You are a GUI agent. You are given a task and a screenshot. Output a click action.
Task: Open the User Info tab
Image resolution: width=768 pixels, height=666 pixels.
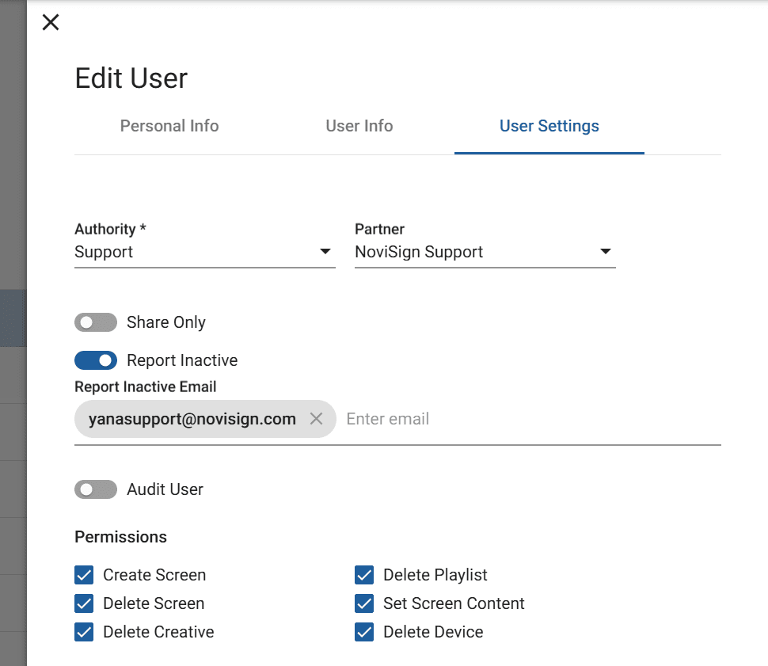pyautogui.click(x=359, y=126)
